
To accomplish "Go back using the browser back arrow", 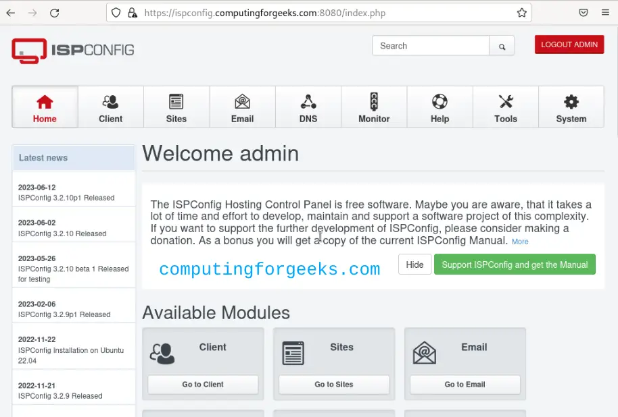I will [x=11, y=13].
